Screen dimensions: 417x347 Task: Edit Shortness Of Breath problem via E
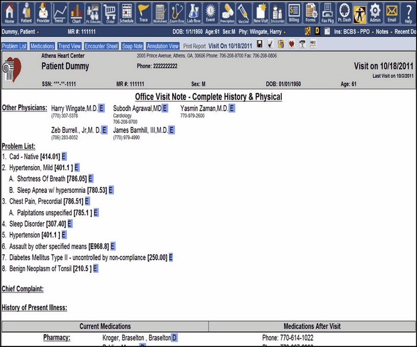click(x=91, y=179)
